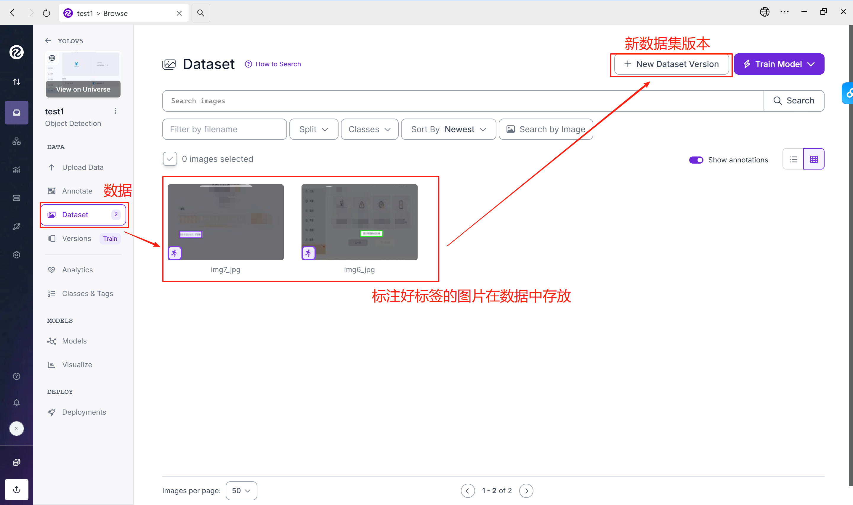This screenshot has height=505, width=853.
Task: Change the images per page dropdown
Action: (241, 490)
